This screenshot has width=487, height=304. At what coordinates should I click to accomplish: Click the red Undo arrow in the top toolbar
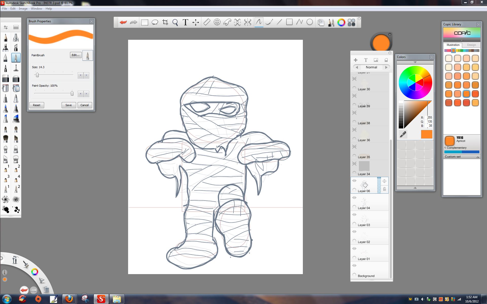tap(123, 22)
